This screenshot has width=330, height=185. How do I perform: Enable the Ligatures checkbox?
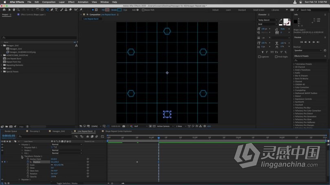point(259,57)
